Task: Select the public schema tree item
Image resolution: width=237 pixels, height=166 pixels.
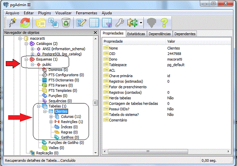Action: coord(47,64)
